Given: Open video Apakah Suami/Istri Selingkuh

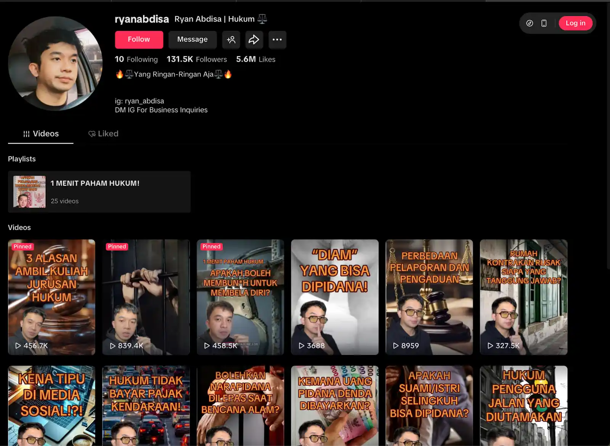Looking at the screenshot, I should click(x=429, y=406).
